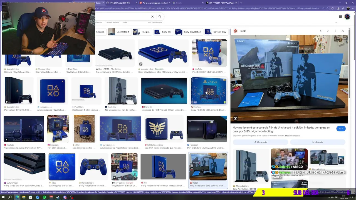356x200 pixels.
Task: Open the Google apps grid
Action: [x=340, y=17]
